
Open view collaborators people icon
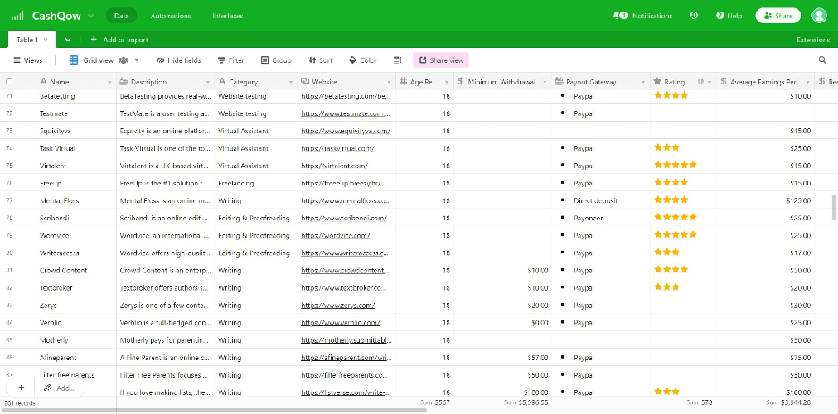pyautogui.click(x=124, y=60)
